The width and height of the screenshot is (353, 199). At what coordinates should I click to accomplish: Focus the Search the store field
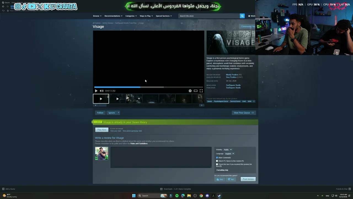click(209, 16)
